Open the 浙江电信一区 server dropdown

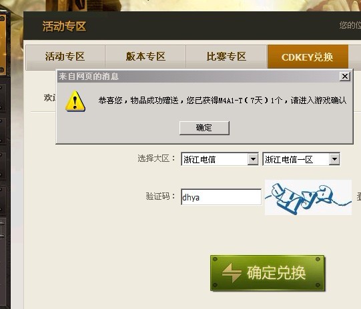click(x=301, y=159)
